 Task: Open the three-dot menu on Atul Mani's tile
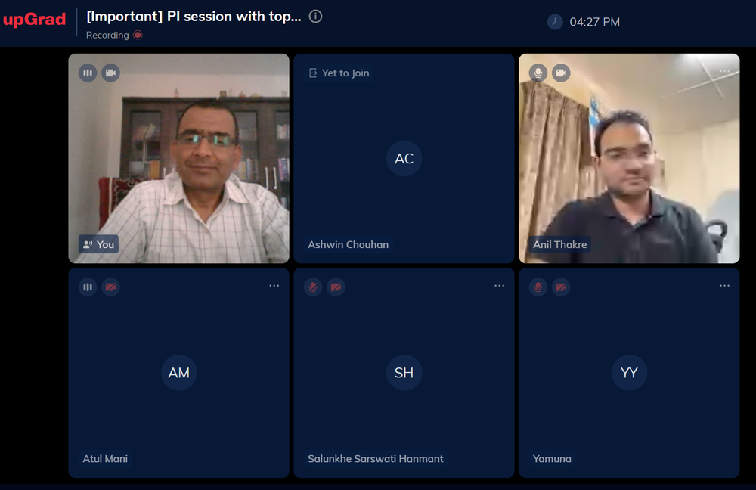click(x=274, y=286)
